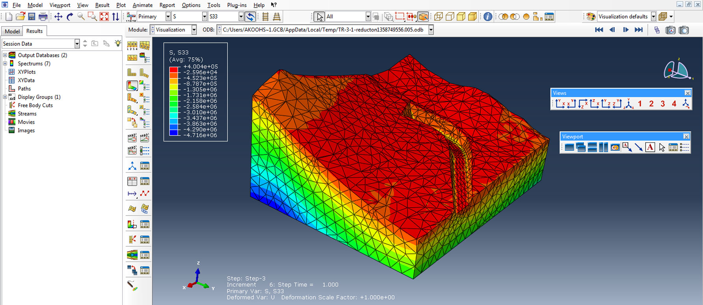Open the Module Visualization dropdown

click(194, 30)
